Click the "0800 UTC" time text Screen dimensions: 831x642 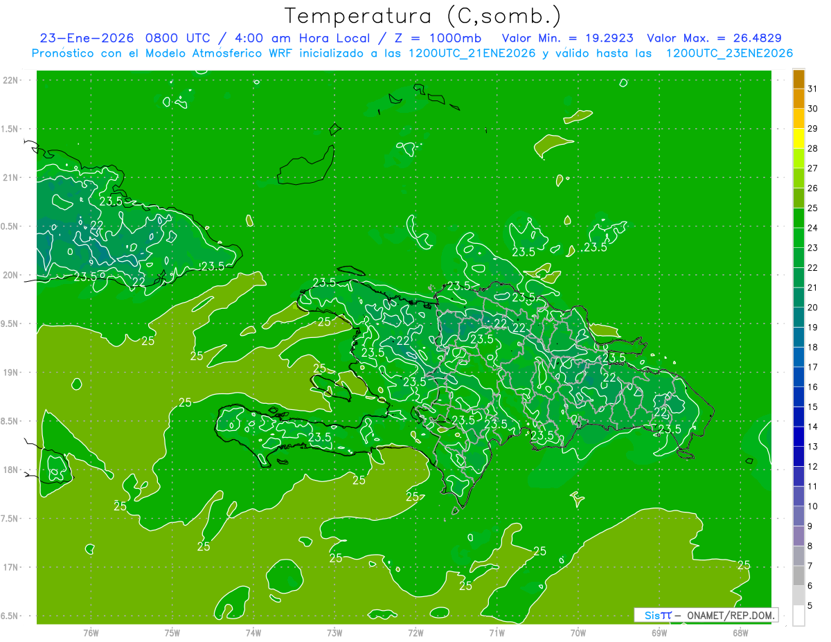(x=178, y=38)
